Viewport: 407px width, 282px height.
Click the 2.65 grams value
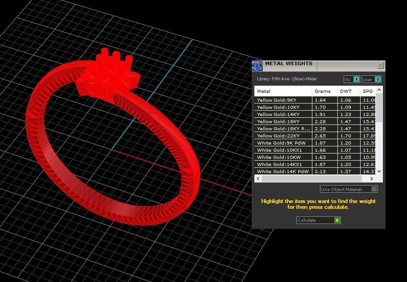pyautogui.click(x=320, y=136)
